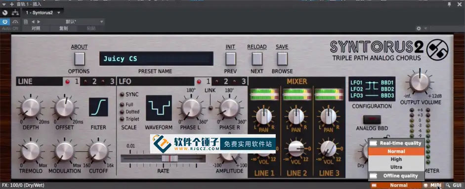
Task: Click the LINE 1 PAN knob
Action: (264, 117)
